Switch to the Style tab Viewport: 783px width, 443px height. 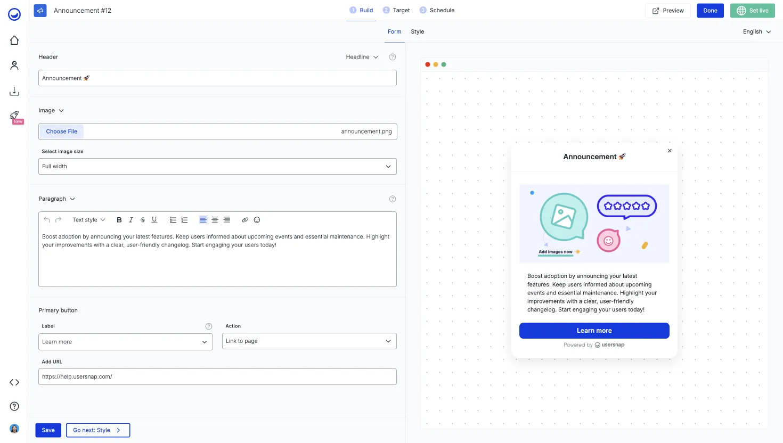click(417, 31)
